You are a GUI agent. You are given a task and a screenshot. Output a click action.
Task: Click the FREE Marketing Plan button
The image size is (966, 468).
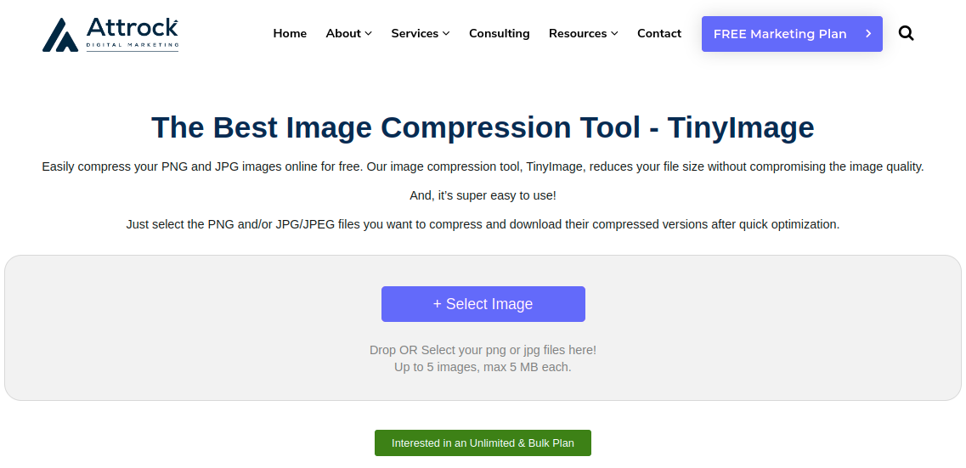point(792,34)
